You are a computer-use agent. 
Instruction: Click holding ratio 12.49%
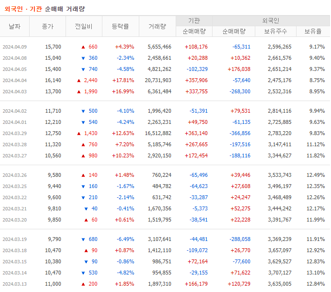pyautogui.click(x=316, y=175)
